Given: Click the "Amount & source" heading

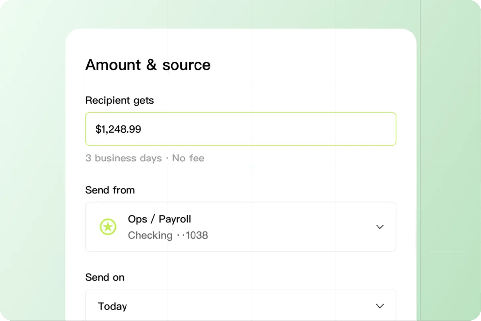Looking at the screenshot, I should point(148,65).
